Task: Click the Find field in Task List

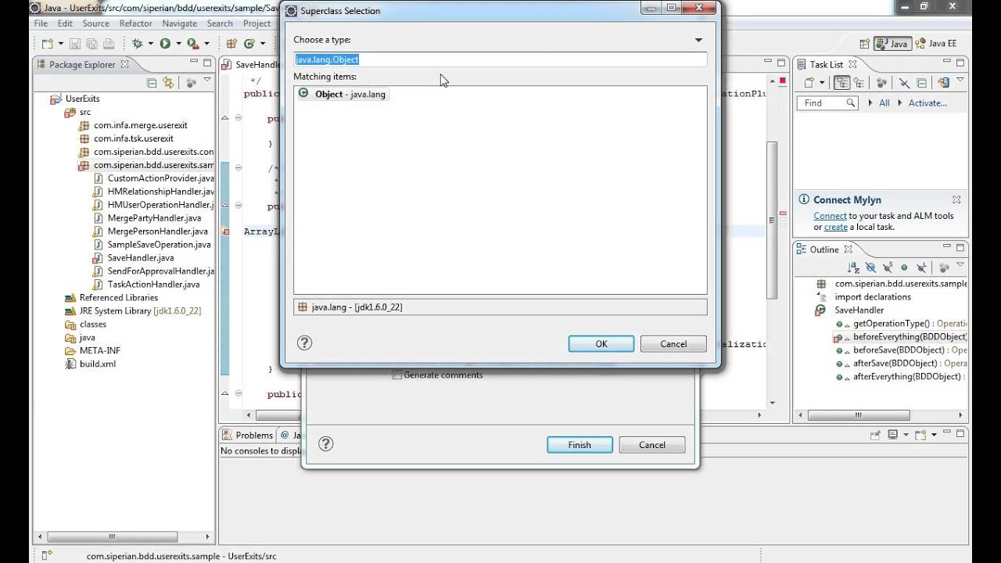Action: [x=827, y=102]
